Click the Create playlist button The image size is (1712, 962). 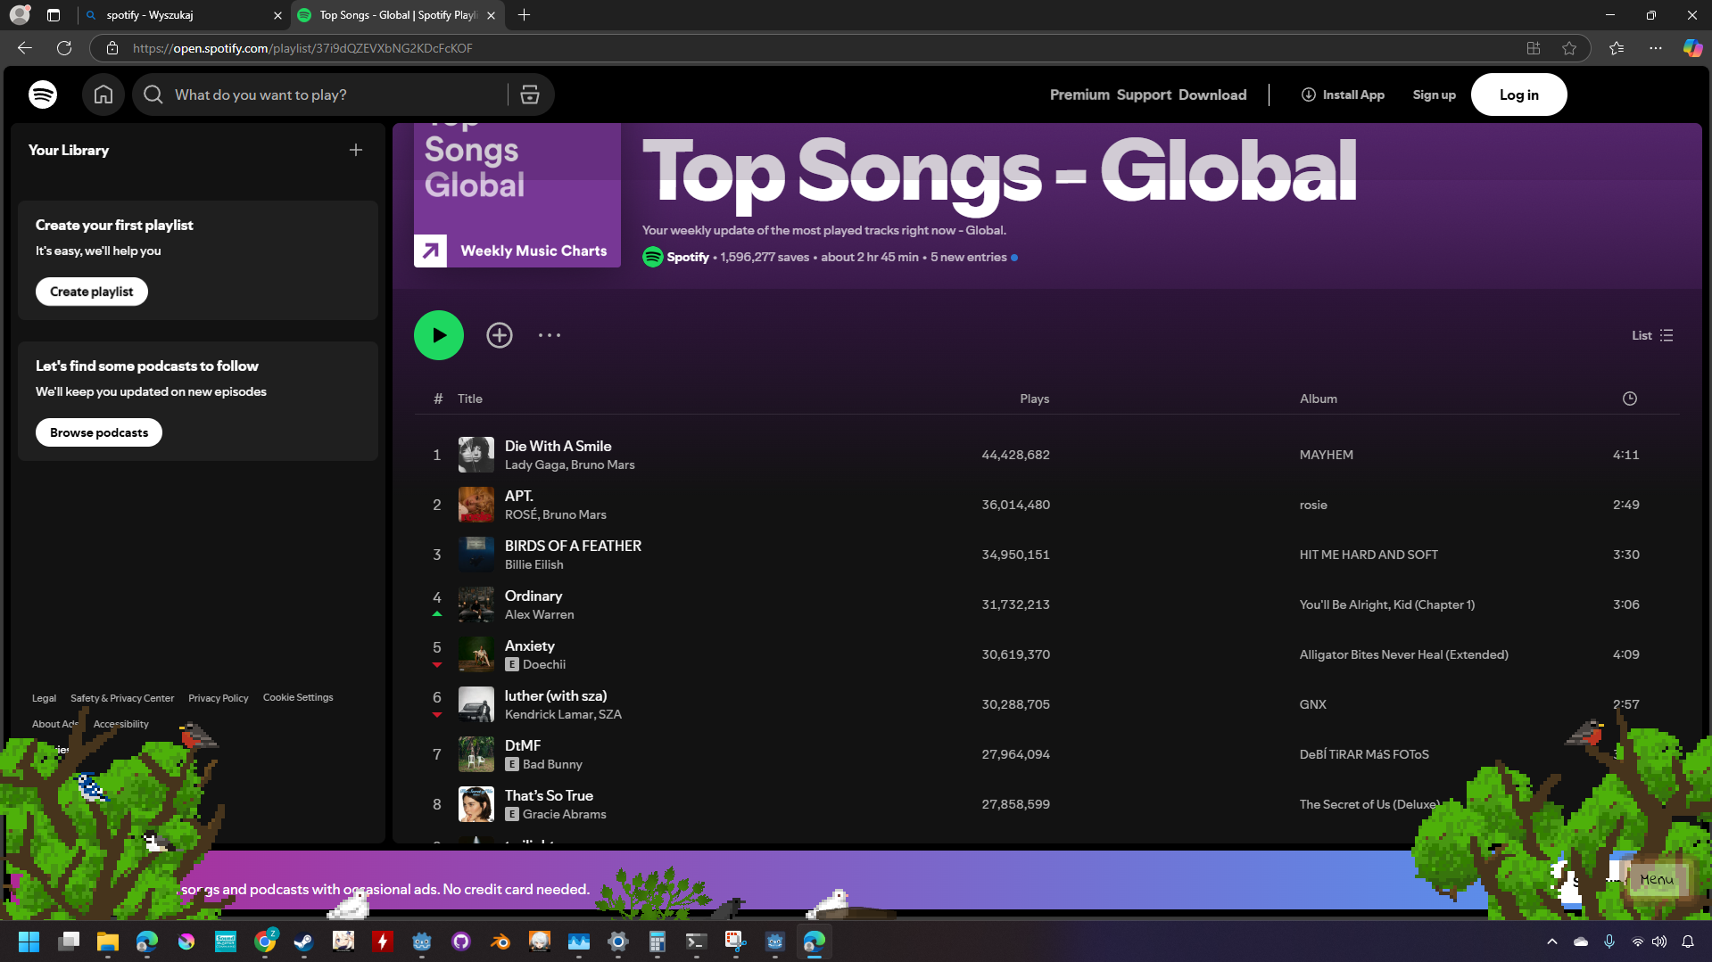click(92, 292)
